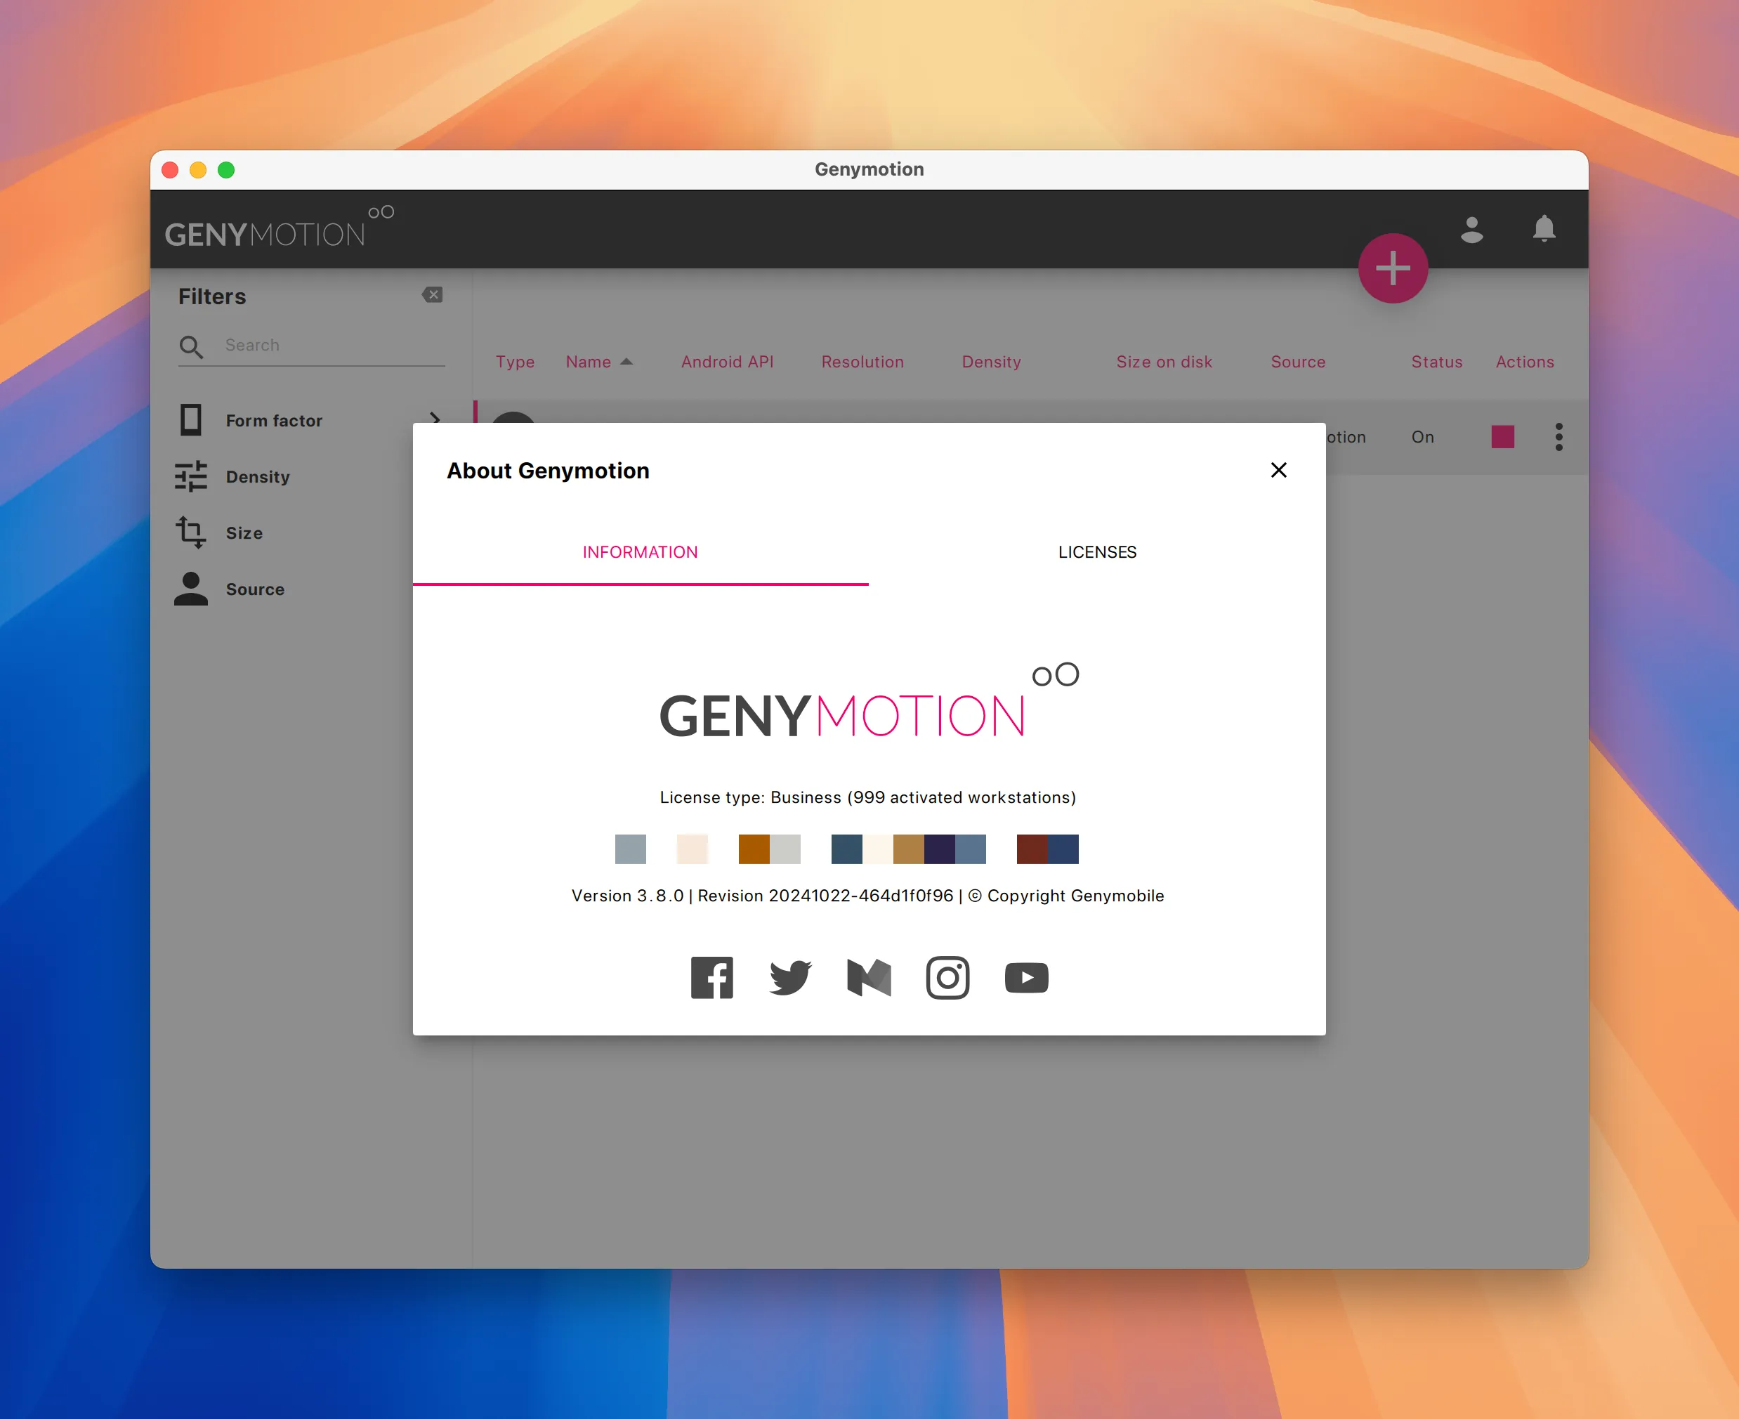The height and width of the screenshot is (1419, 1739).
Task: Open the notifications bell
Action: pyautogui.click(x=1544, y=230)
